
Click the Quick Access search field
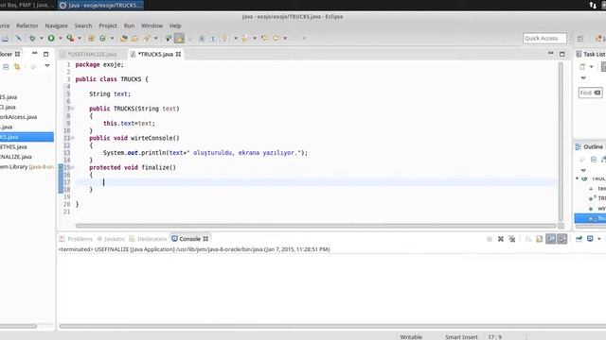[x=544, y=38]
